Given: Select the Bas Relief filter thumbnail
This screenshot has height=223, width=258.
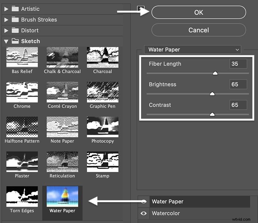Looking at the screenshot, I should (x=22, y=57).
